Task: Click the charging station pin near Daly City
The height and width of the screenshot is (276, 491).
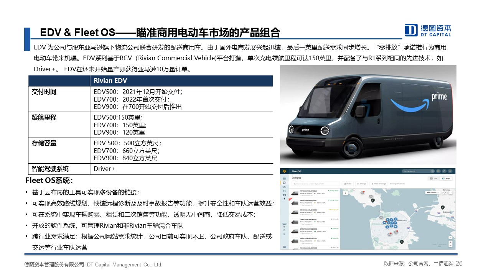Action: coord(402,242)
